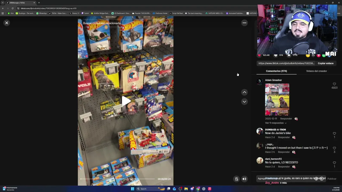Click the Windows taskbar Search box

(151, 189)
